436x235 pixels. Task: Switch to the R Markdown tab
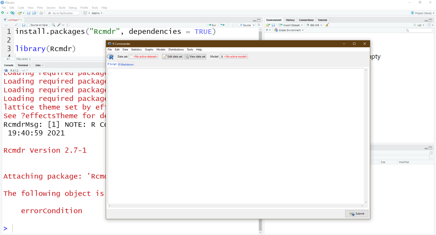126,65
